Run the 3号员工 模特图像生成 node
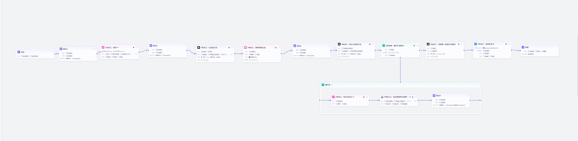 pos(276,48)
